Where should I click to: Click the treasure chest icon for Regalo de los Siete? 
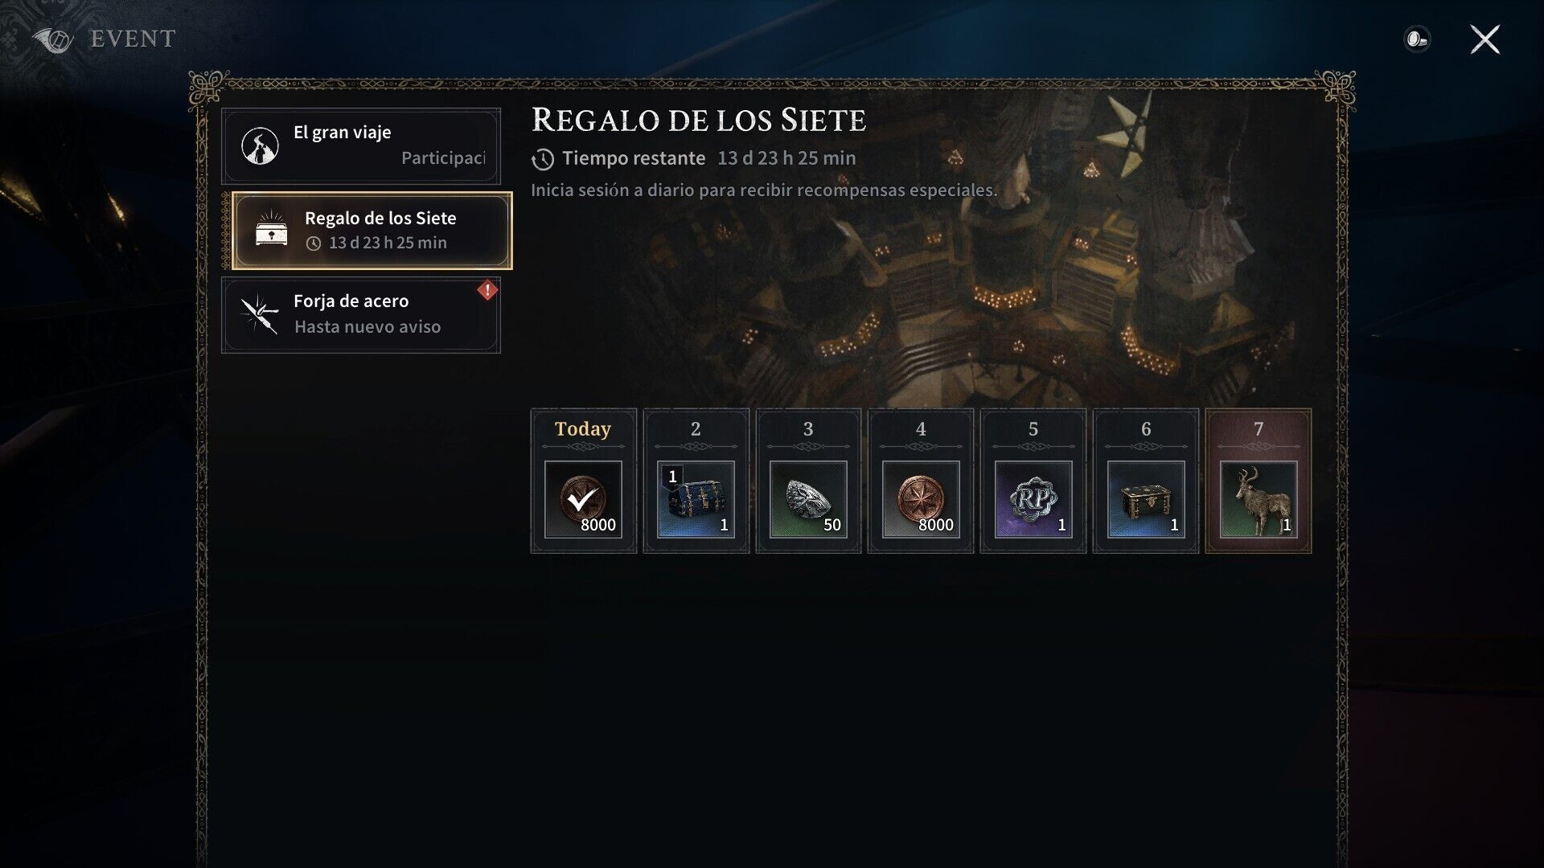[271, 229]
